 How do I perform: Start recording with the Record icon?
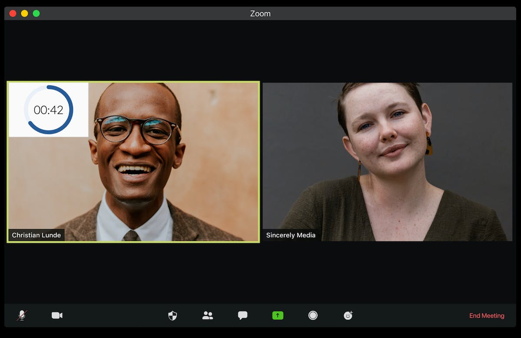coord(313,315)
